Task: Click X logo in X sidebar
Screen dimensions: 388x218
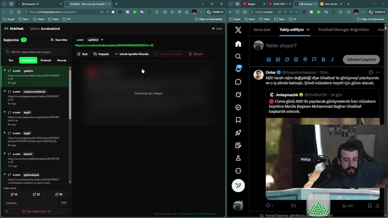Action: point(238,30)
